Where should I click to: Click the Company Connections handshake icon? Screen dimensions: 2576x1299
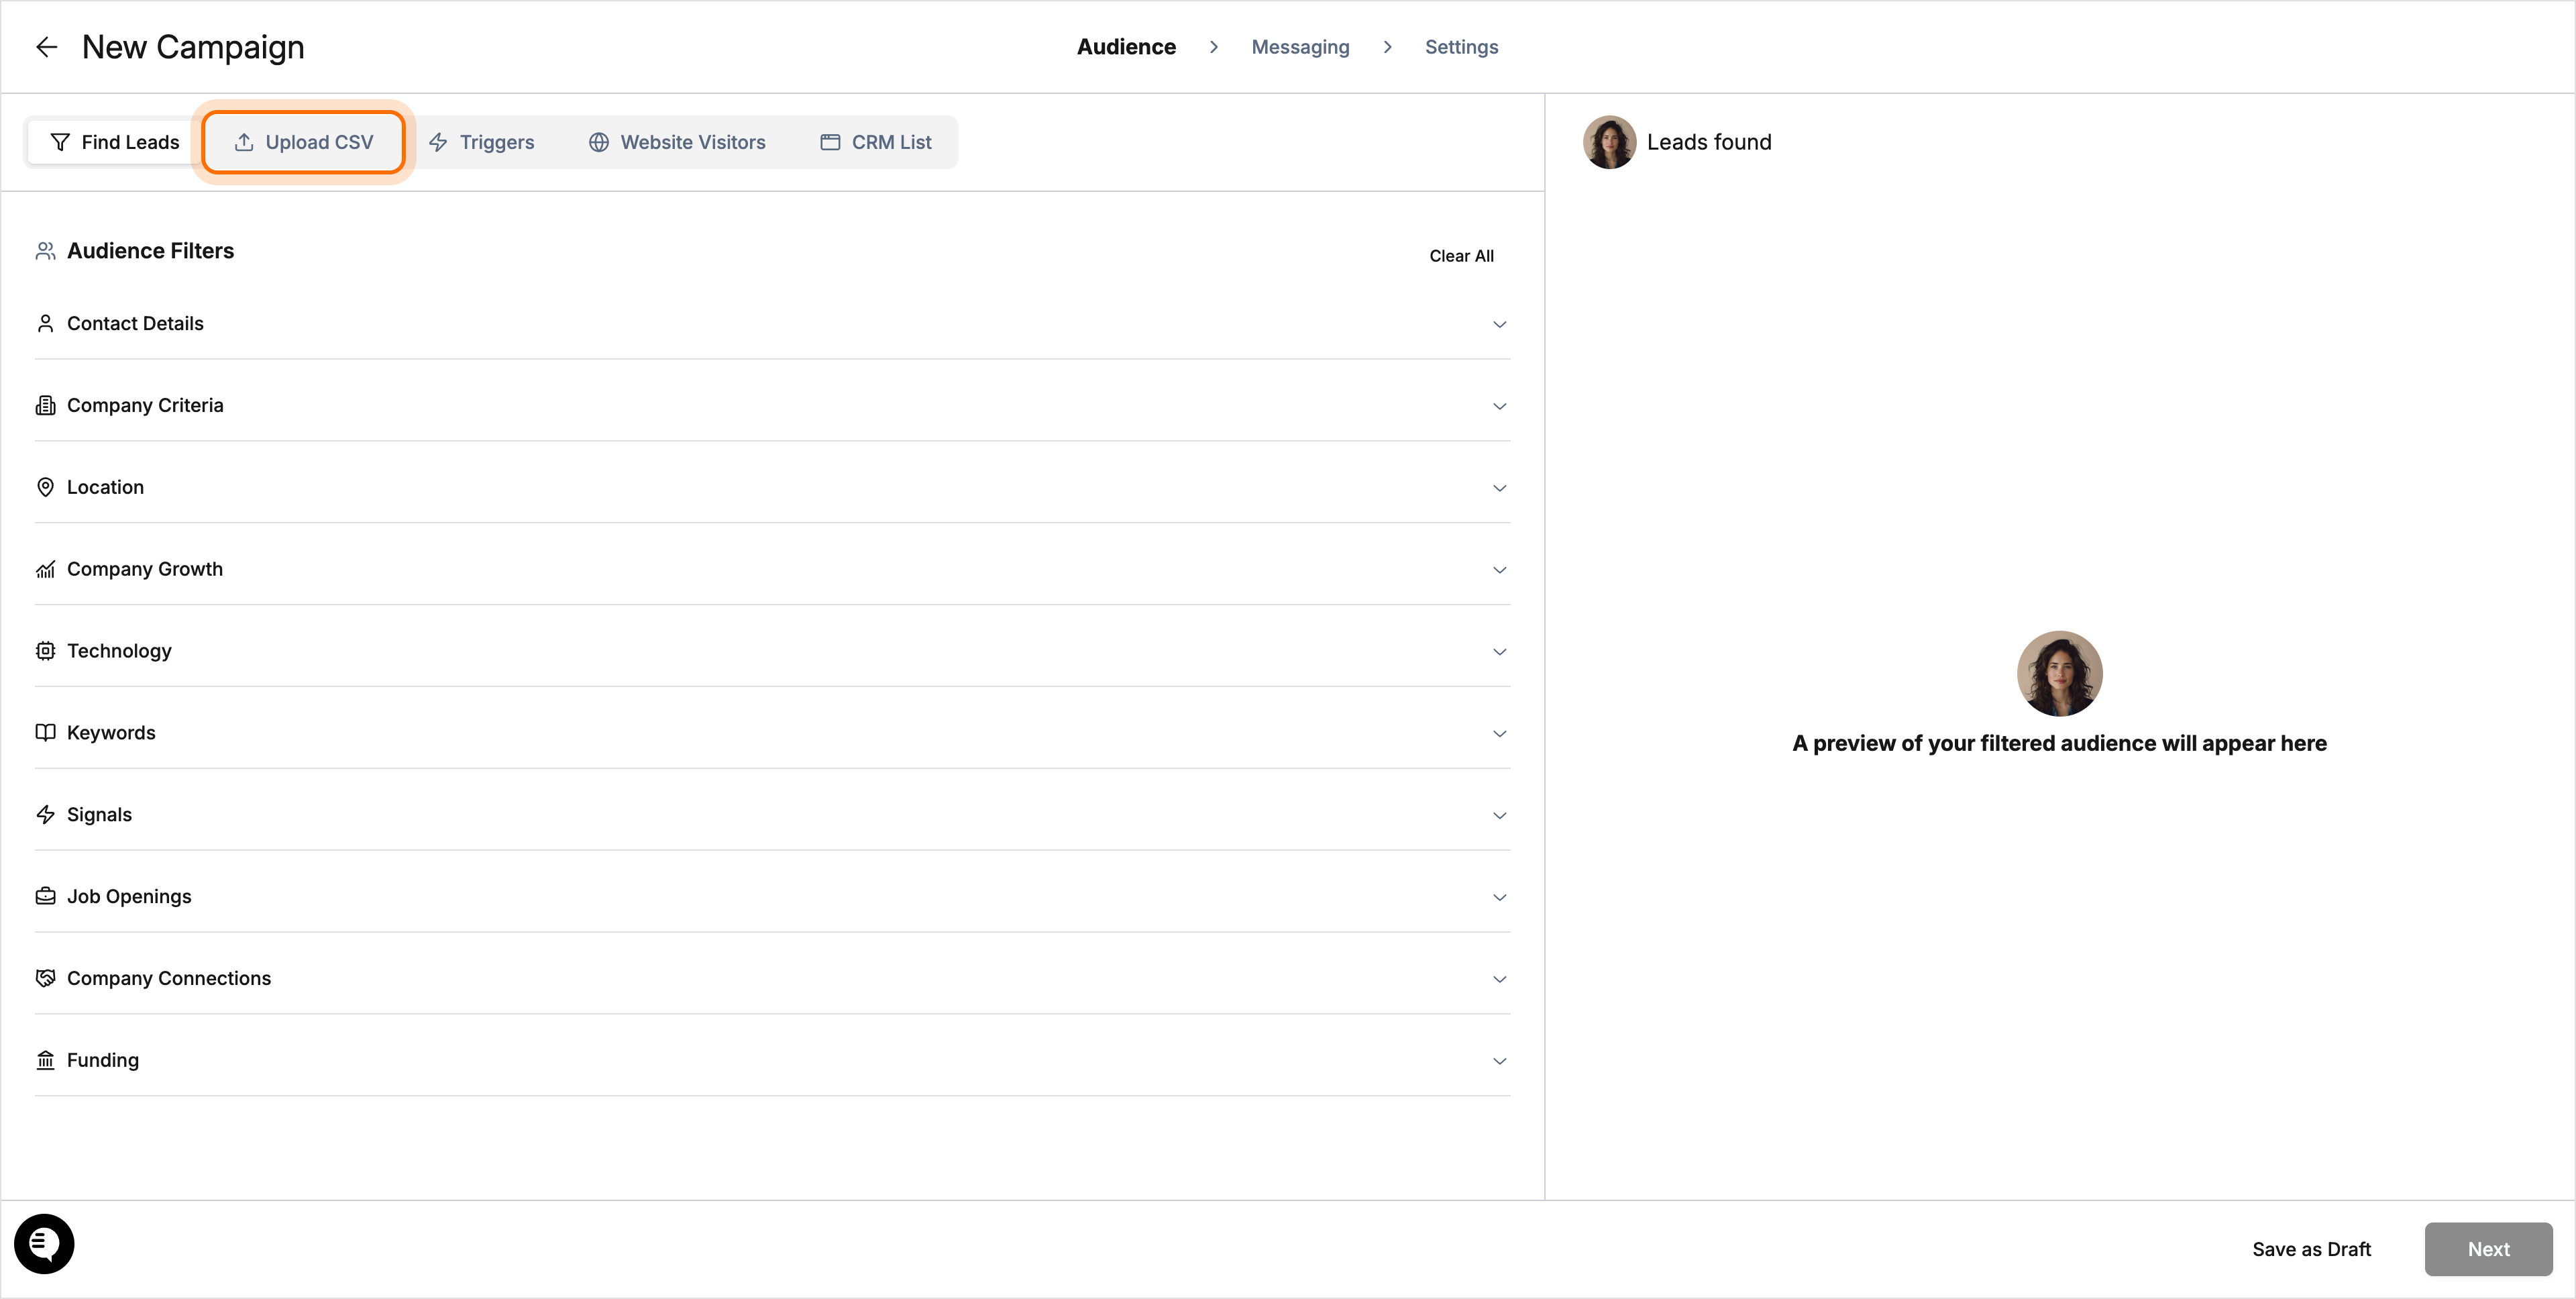tap(45, 978)
